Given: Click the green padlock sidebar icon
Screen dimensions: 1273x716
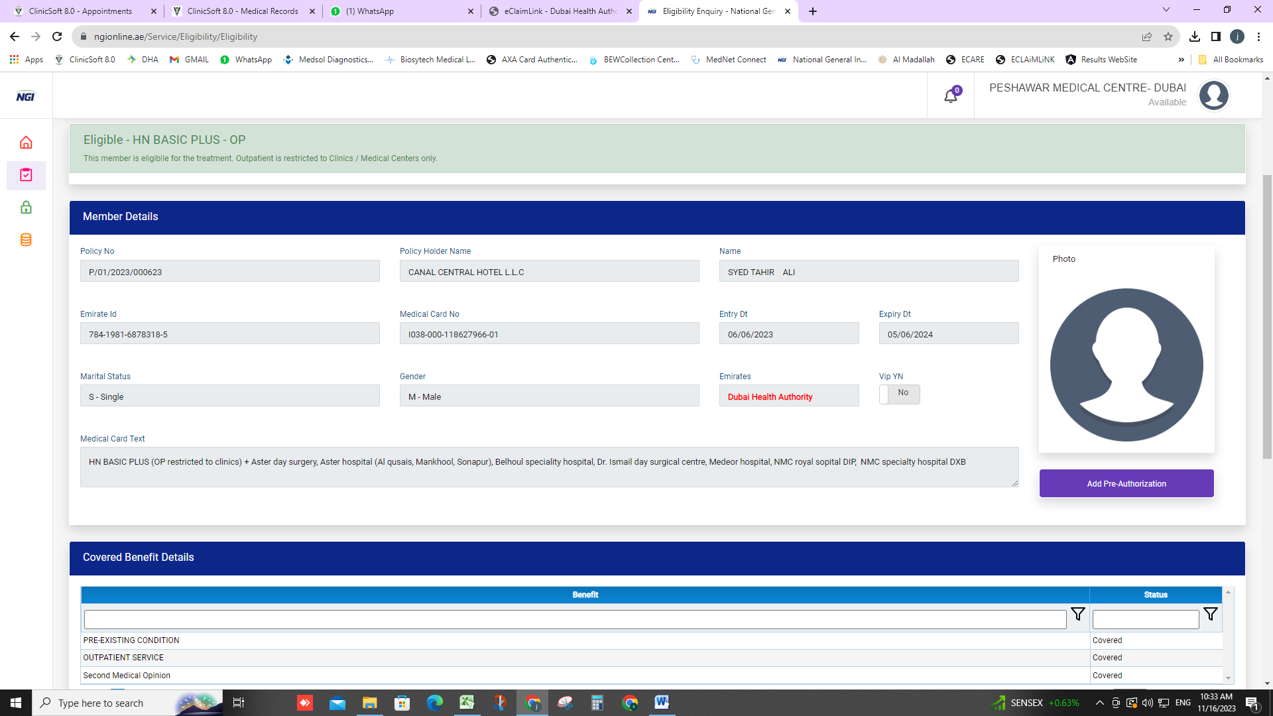Looking at the screenshot, I should [26, 208].
